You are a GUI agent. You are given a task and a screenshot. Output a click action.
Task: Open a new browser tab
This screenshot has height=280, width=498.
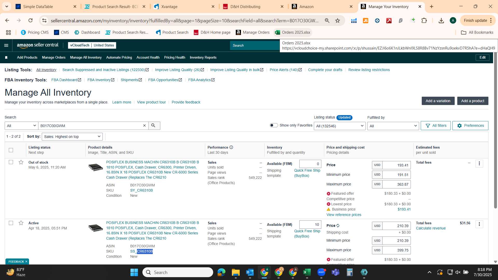tap(432, 6)
